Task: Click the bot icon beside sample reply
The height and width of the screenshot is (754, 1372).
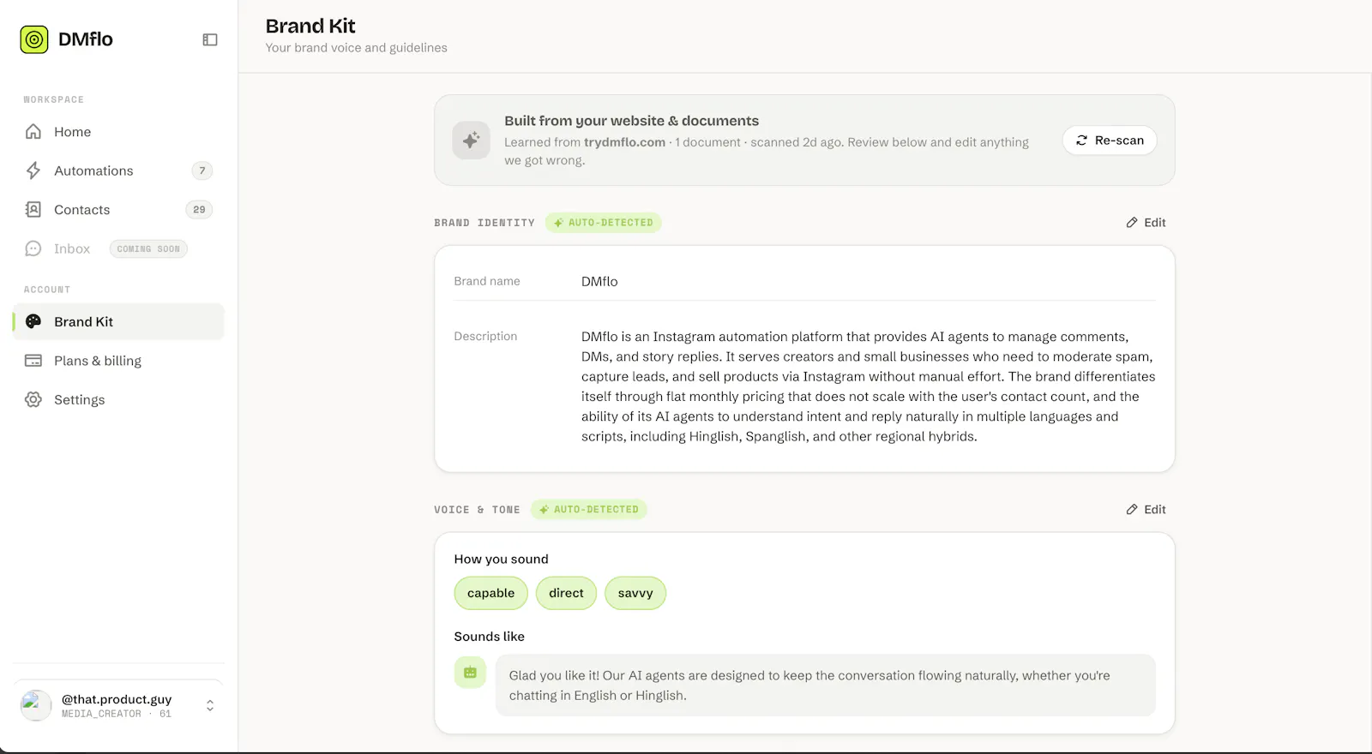Action: 470,673
